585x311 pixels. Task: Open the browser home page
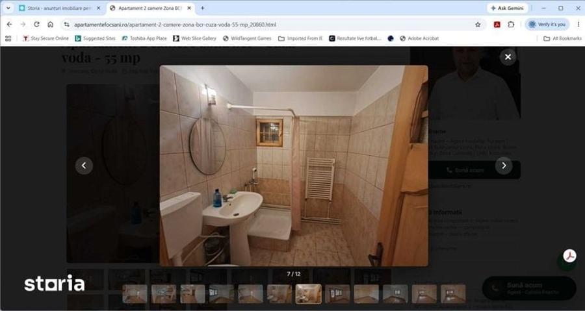tap(50, 24)
